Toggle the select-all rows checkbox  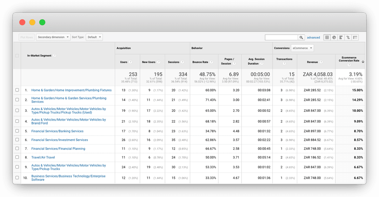tap(17, 55)
